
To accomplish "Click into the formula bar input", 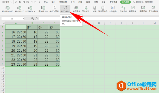I will pos(99,18).
